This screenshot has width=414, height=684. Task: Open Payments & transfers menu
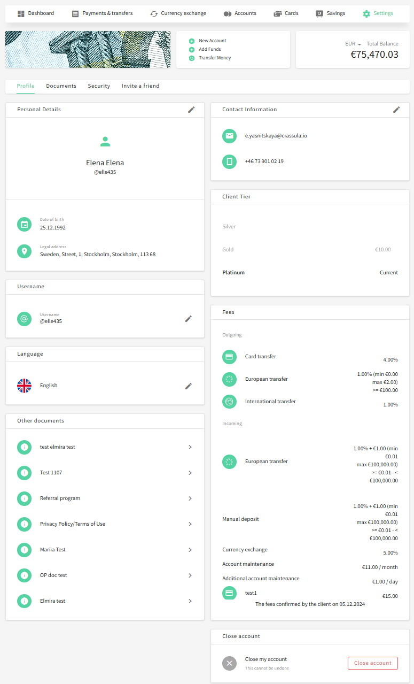click(102, 13)
